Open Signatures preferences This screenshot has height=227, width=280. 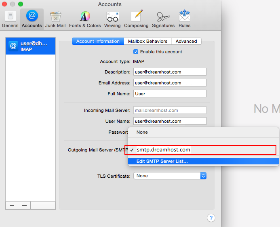click(163, 19)
